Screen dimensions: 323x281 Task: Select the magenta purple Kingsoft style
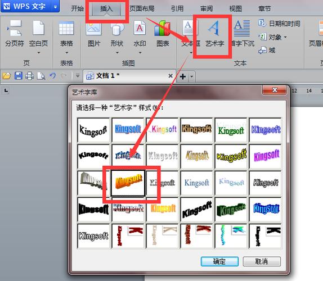click(266, 156)
